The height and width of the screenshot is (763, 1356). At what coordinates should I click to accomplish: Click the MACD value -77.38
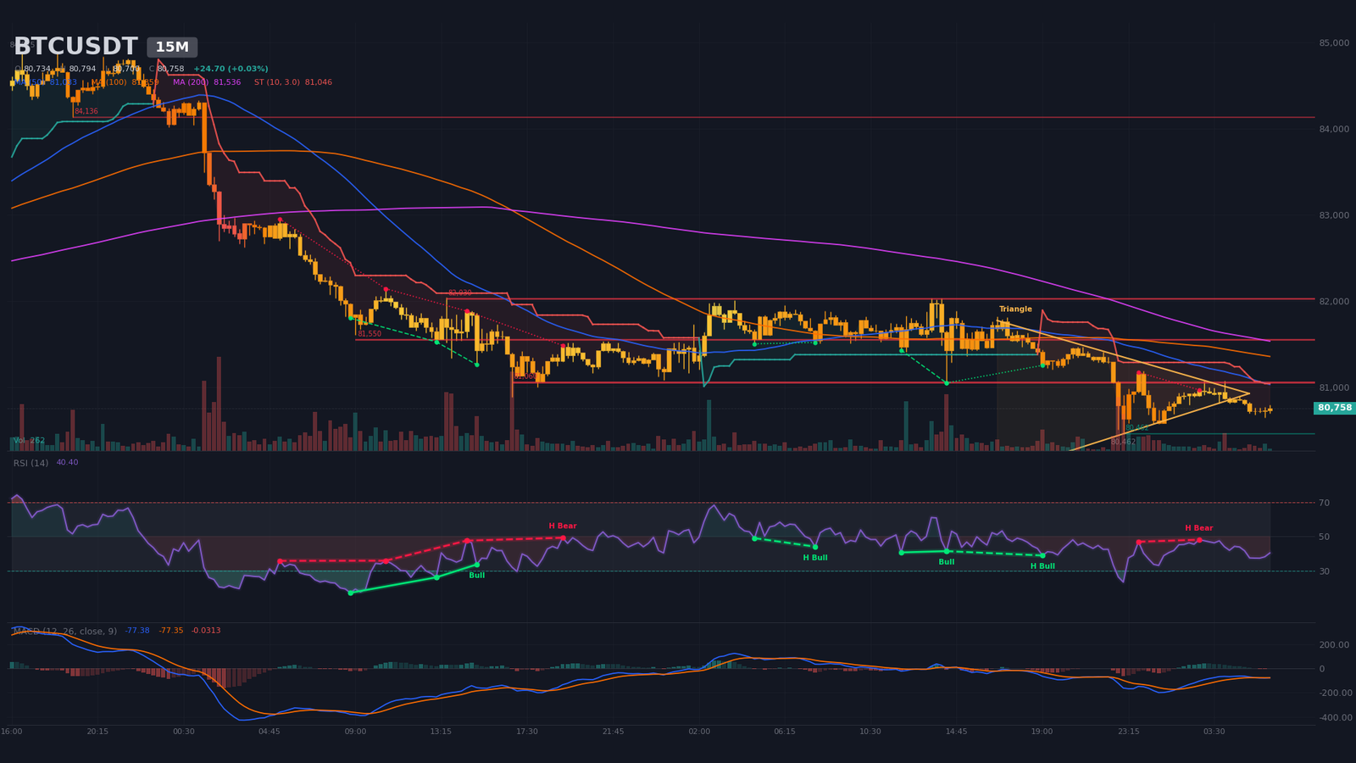pyautogui.click(x=137, y=631)
